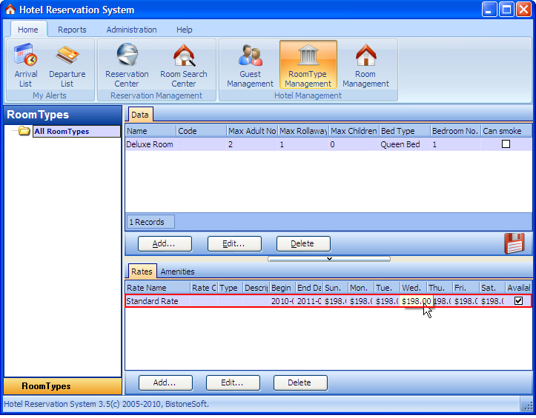536x418 pixels.
Task: Sort by the Bed Type column header
Action: click(404, 131)
